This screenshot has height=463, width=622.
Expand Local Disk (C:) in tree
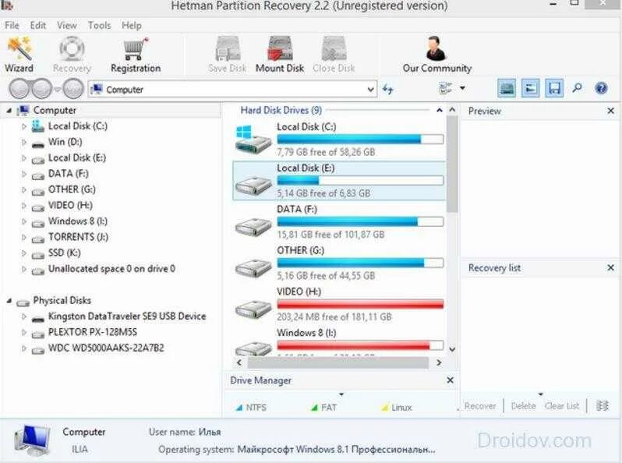pyautogui.click(x=24, y=126)
